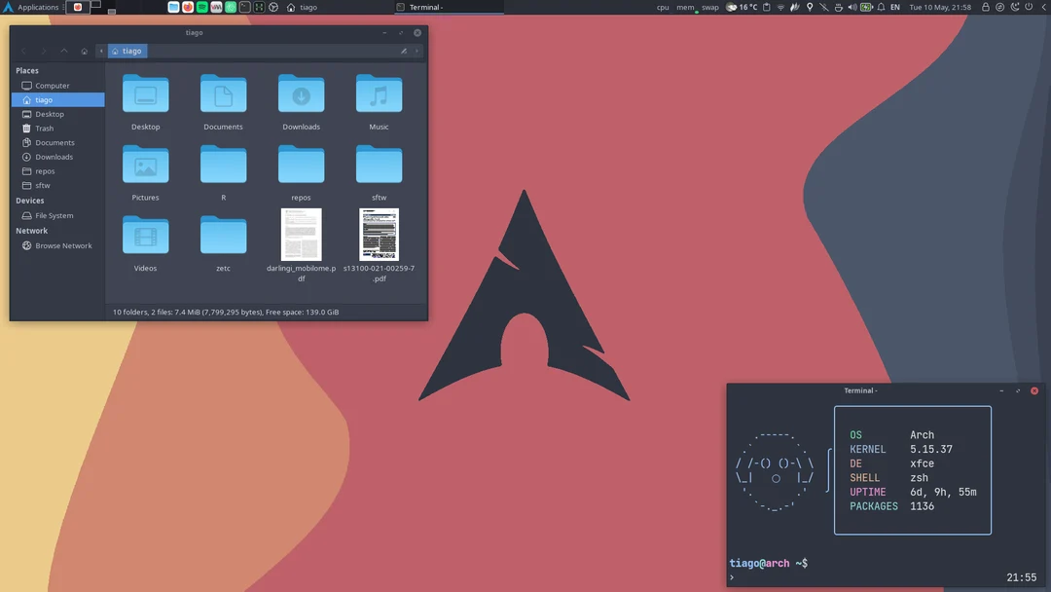Open the keyboard battery indicator in the tray
Screen dimensions: 1051x592
click(x=868, y=7)
